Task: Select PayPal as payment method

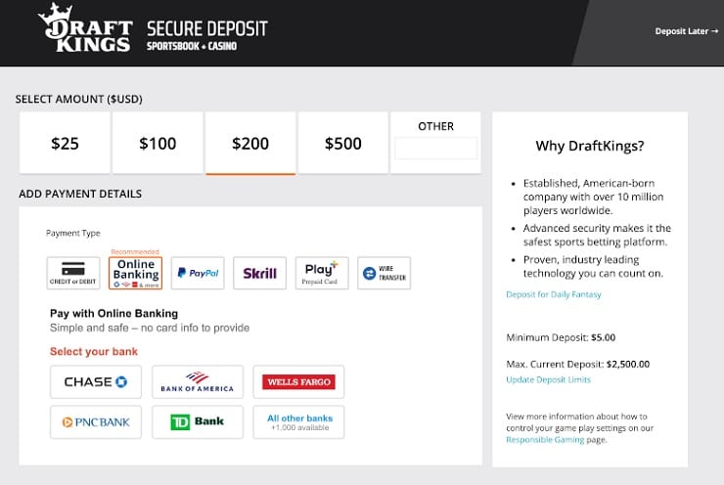Action: click(x=198, y=273)
